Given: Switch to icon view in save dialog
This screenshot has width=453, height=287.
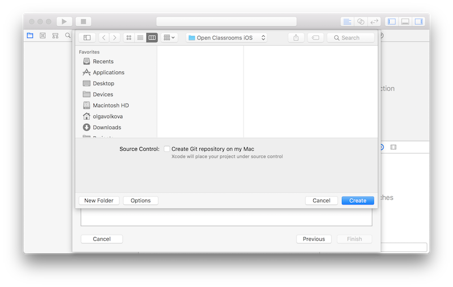Looking at the screenshot, I should pos(129,37).
